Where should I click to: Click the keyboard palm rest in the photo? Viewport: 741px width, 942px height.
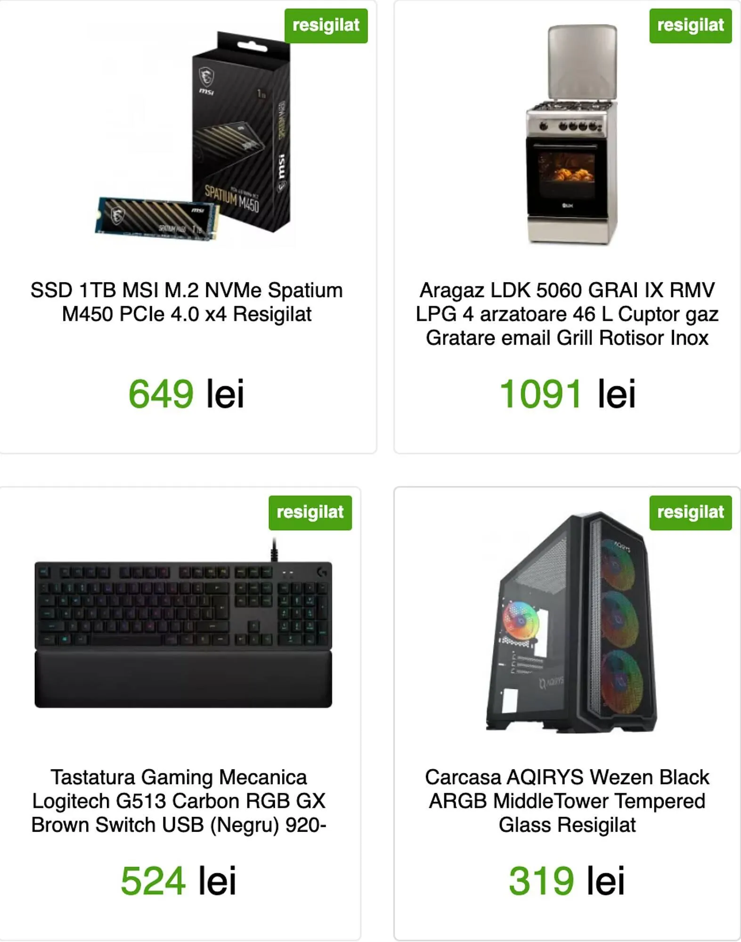pos(183,680)
